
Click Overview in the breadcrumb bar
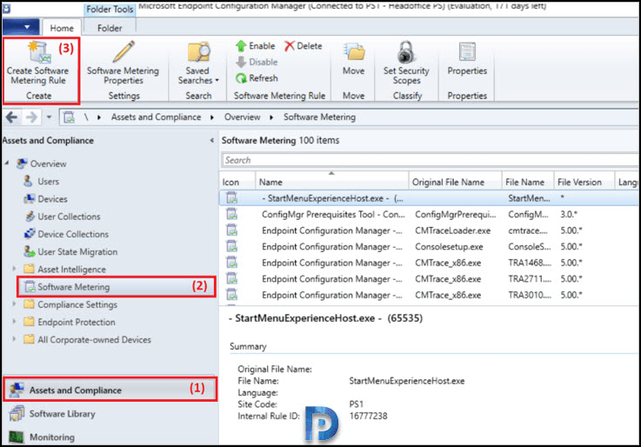pos(242,117)
